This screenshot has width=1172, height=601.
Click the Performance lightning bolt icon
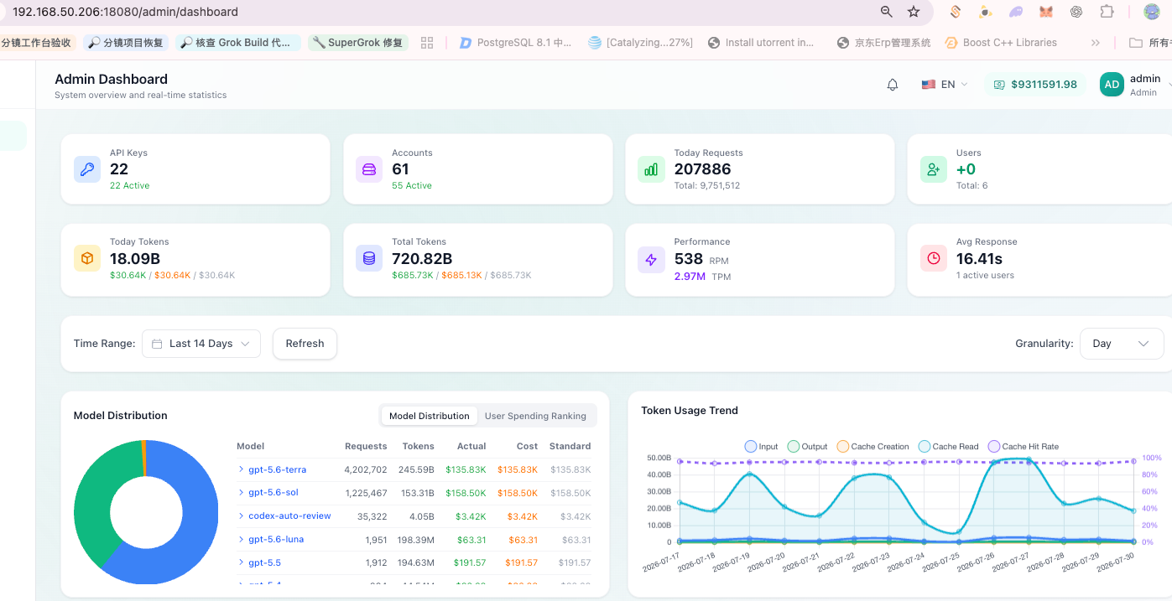[651, 260]
